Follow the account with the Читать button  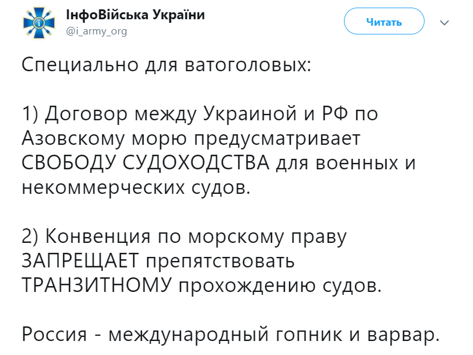(384, 22)
